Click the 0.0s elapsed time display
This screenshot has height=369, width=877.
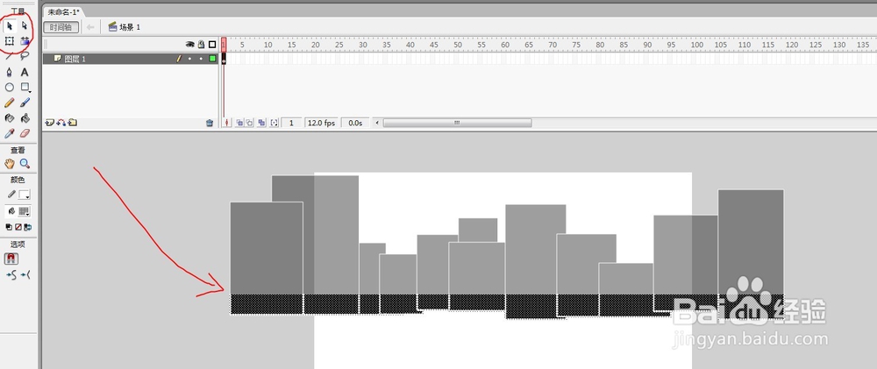point(355,123)
